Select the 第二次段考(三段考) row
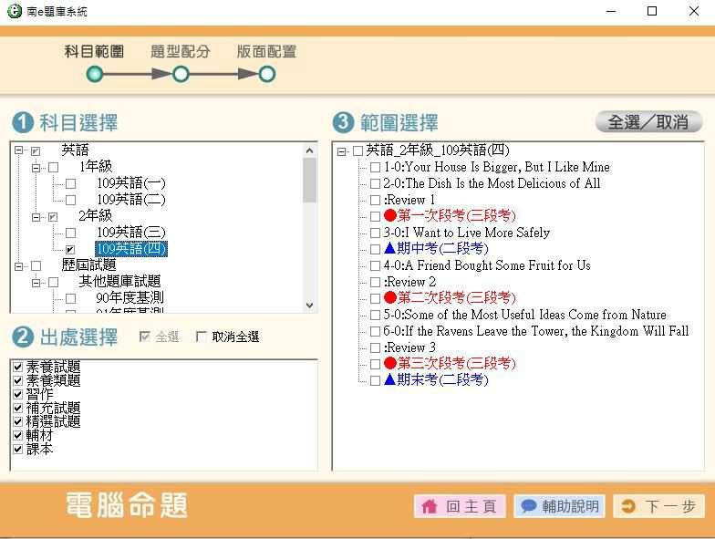715x539 pixels. 450,297
